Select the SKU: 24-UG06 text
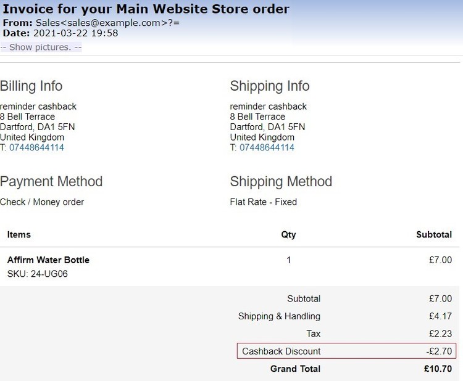 click(x=37, y=274)
